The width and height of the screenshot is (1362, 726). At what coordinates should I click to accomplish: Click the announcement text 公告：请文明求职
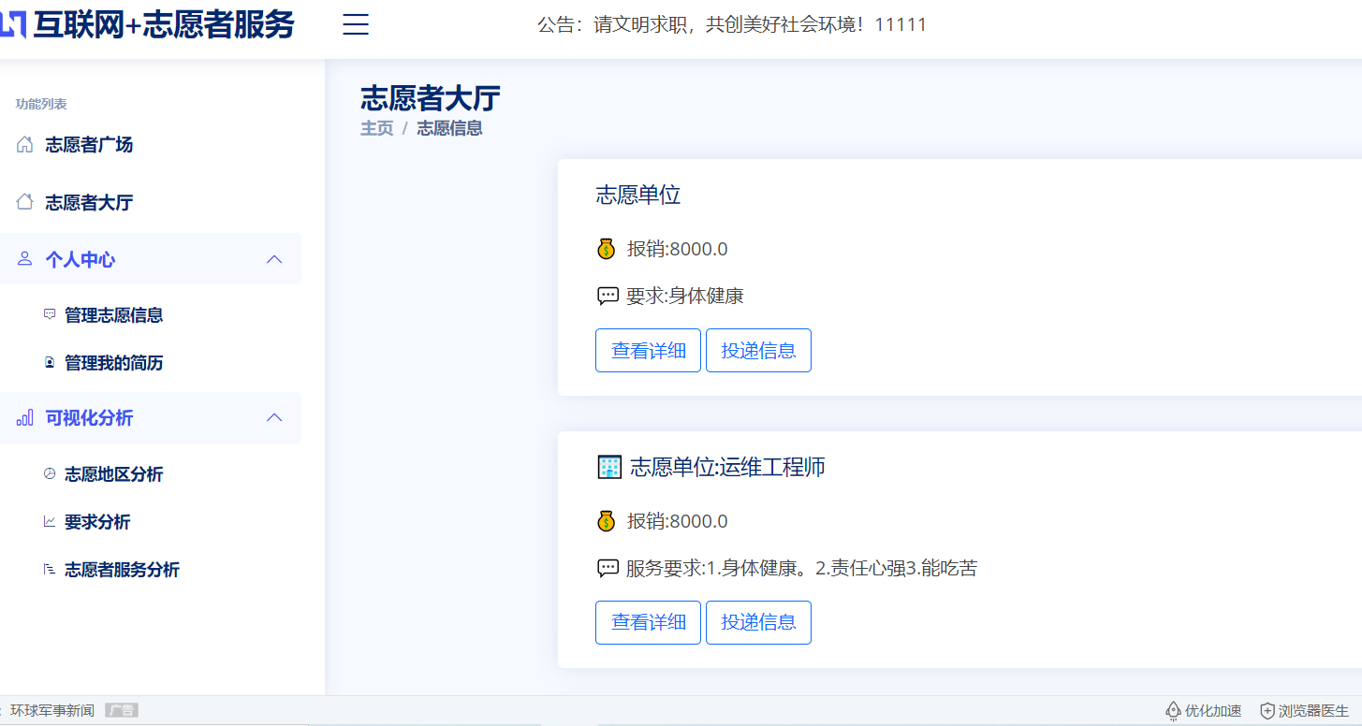pyautogui.click(x=732, y=25)
